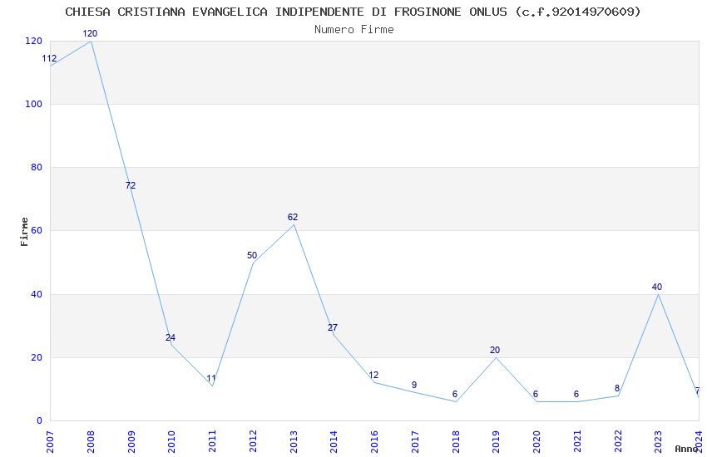The image size is (707, 457).
Task: Click the x-axis year 2020
Action: [x=536, y=442]
